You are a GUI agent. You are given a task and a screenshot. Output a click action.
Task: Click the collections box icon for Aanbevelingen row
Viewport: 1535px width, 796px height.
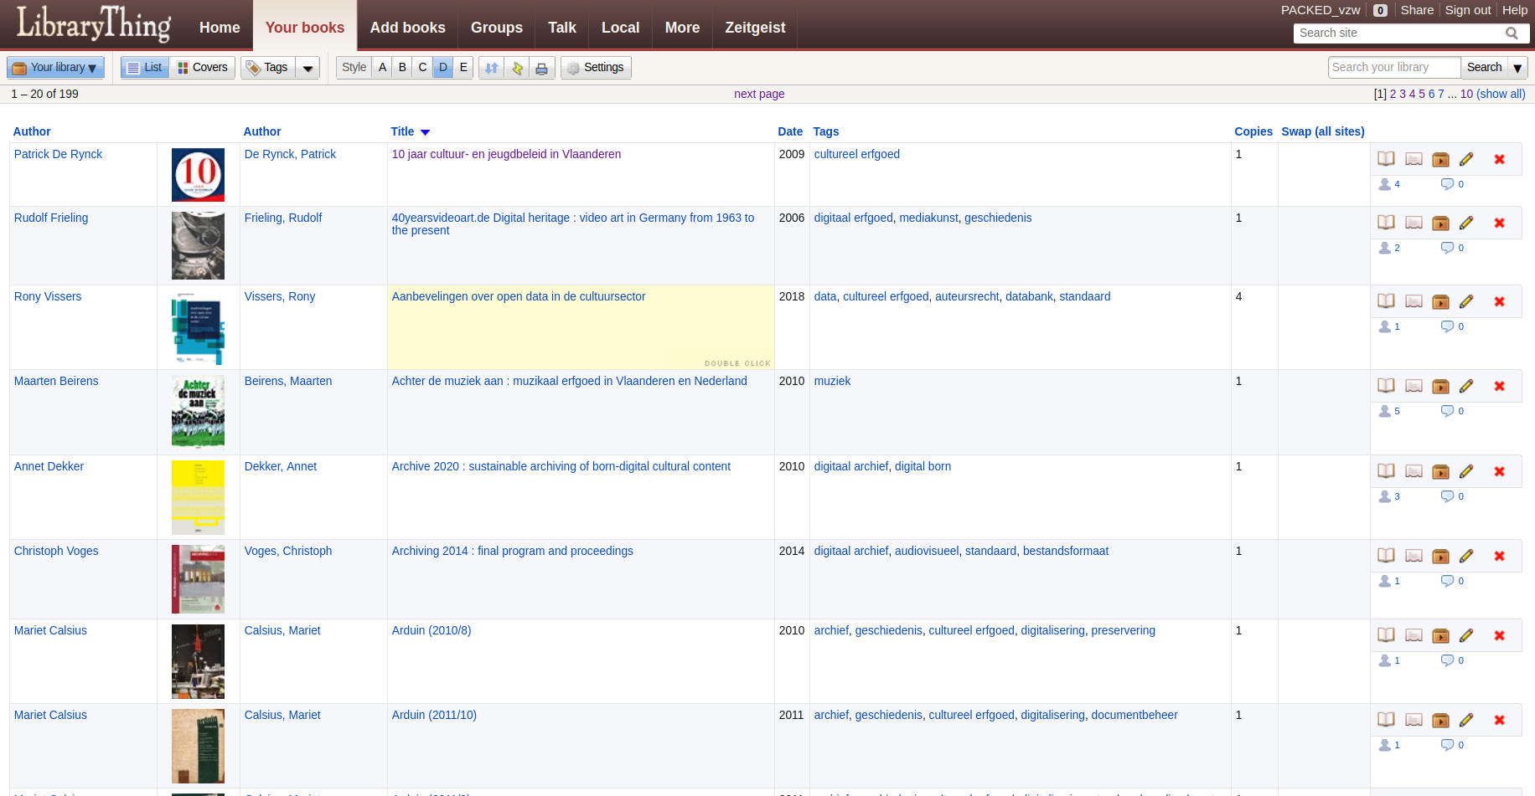(x=1440, y=301)
